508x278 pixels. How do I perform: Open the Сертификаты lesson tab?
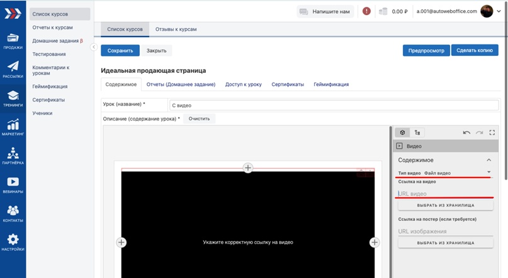(x=288, y=84)
